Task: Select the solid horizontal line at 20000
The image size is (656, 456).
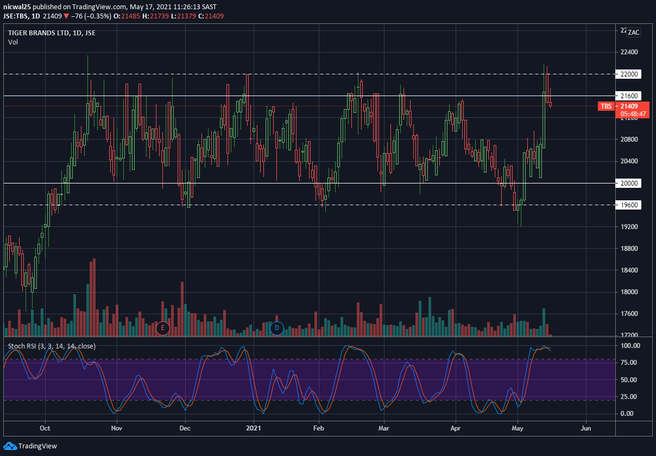Action: click(x=310, y=183)
